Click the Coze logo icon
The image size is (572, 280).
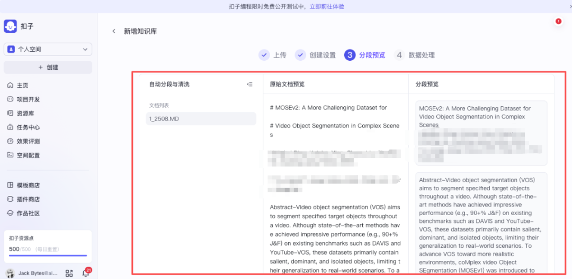[x=11, y=26]
